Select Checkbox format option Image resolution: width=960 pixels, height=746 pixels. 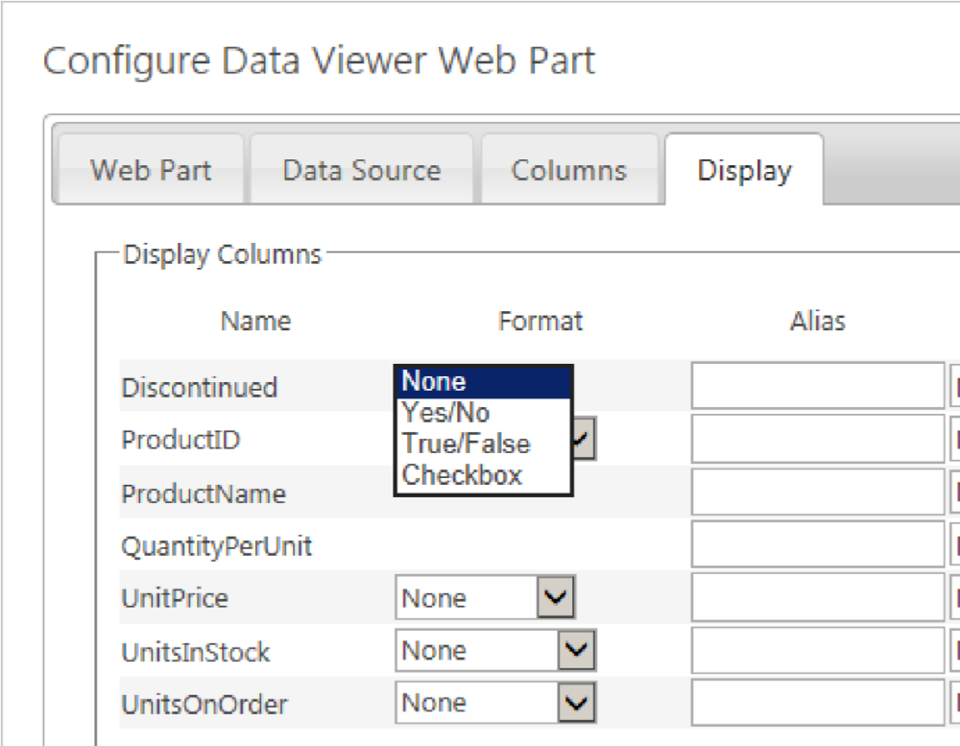click(x=483, y=474)
